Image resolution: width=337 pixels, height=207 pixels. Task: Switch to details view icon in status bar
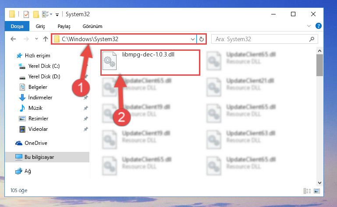click(307, 191)
